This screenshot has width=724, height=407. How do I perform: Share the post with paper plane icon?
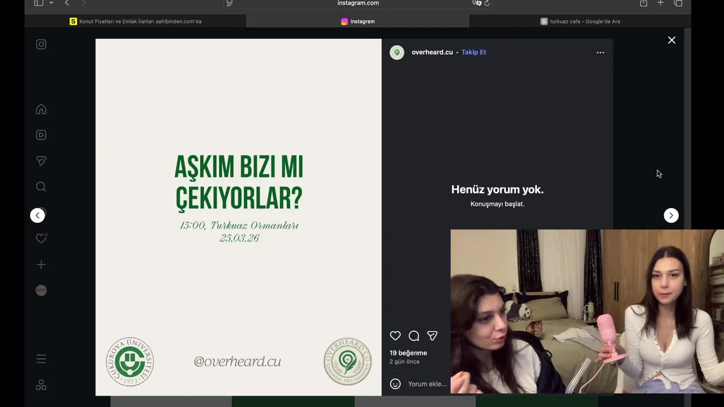(x=432, y=336)
